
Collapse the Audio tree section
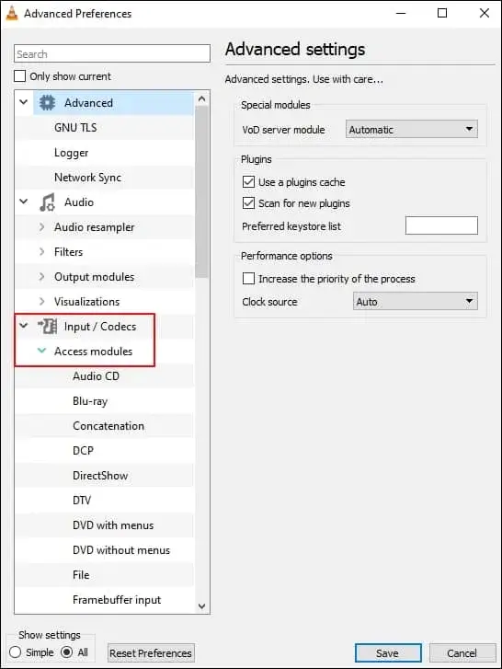tap(24, 201)
